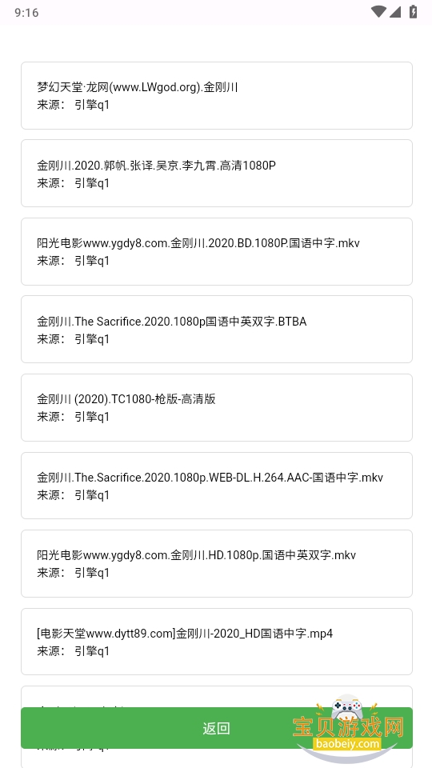Select the 郭帆.张译.吴京 高清1080P result
Screen dimensions: 432x768
(x=217, y=174)
